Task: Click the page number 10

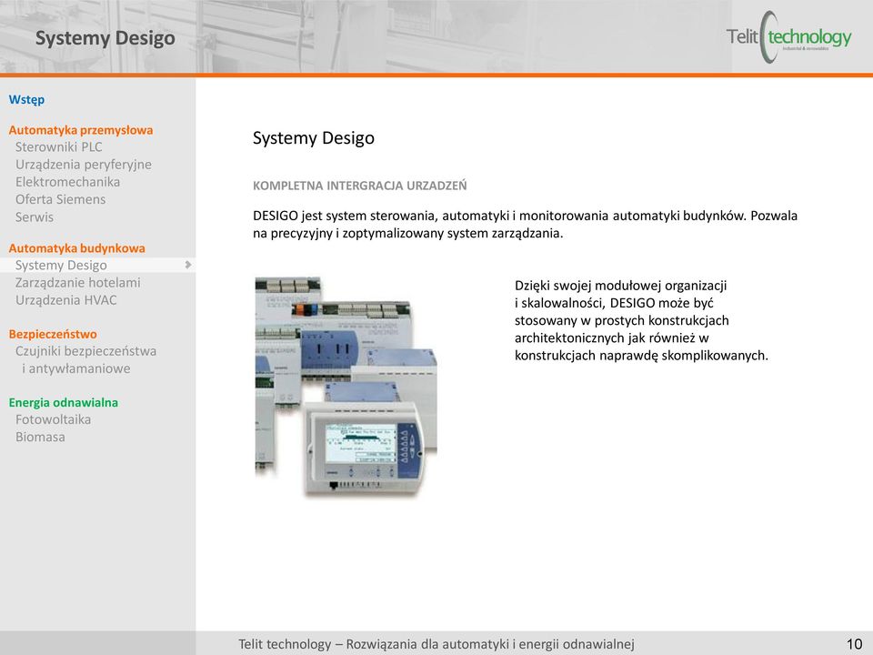Action: point(855,644)
